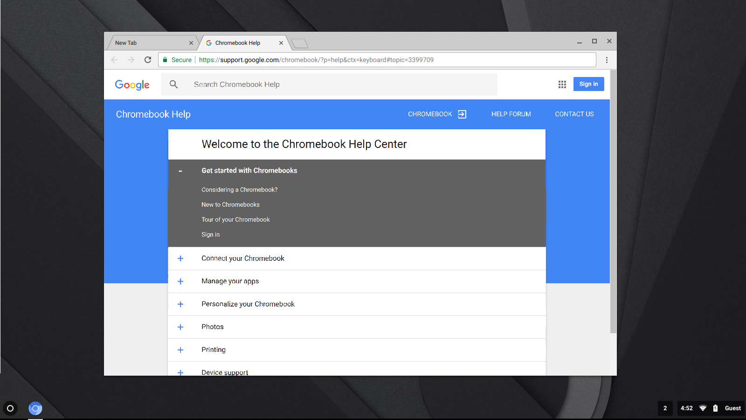Open notifications counter showing 2
Screen dimensions: 746x420
tap(665, 408)
